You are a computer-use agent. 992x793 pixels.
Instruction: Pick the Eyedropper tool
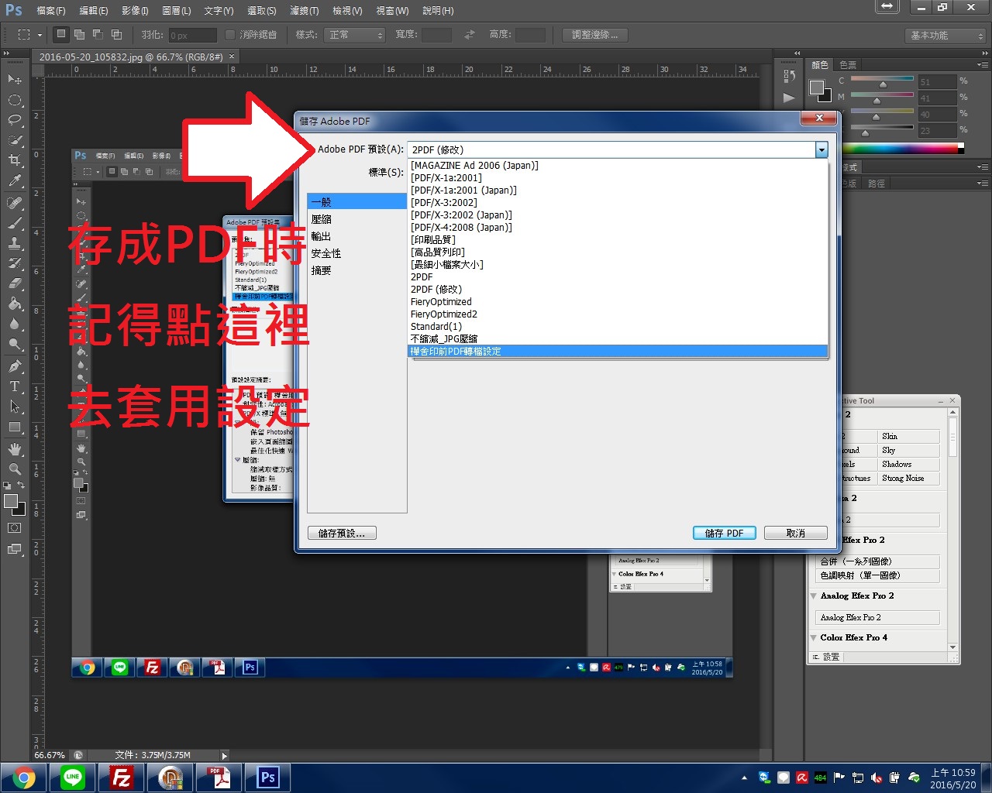15,180
